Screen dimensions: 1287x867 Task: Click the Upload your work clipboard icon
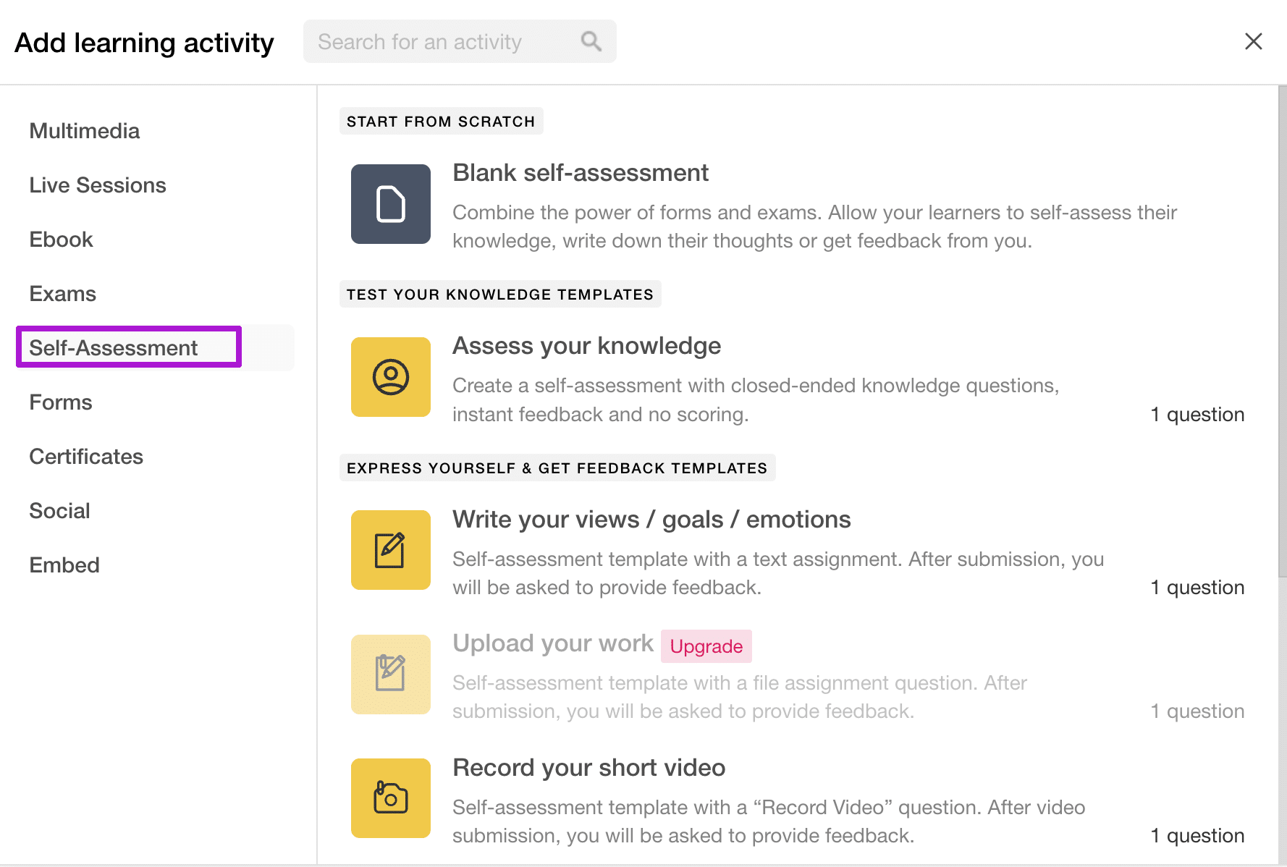pyautogui.click(x=391, y=674)
